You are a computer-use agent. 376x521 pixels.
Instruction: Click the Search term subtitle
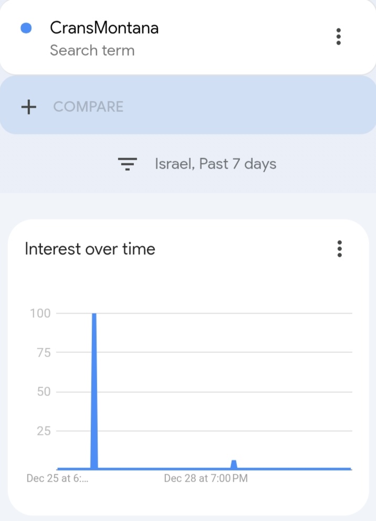(x=92, y=50)
